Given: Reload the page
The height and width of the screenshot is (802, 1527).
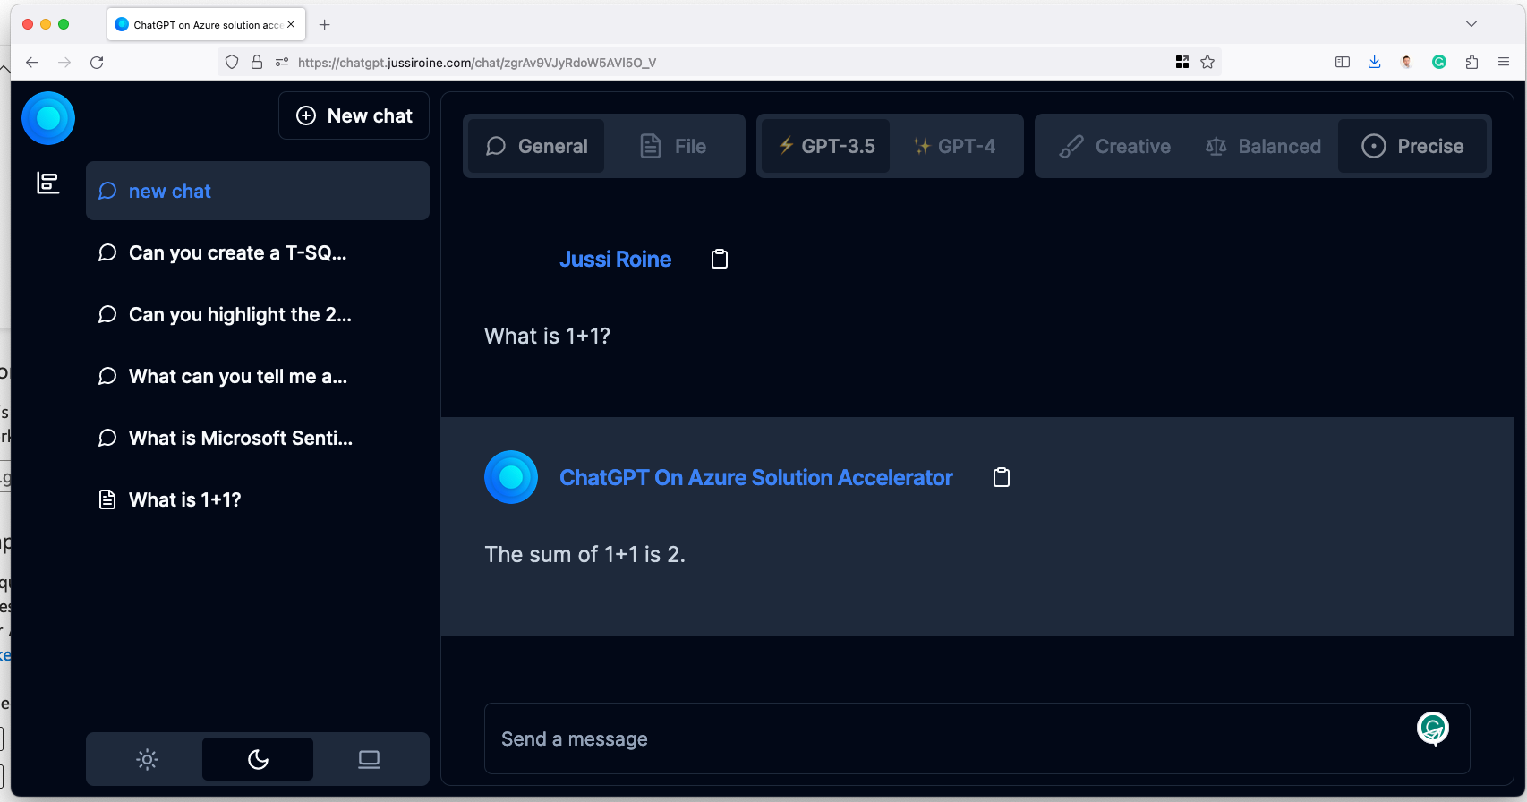Looking at the screenshot, I should [x=97, y=62].
